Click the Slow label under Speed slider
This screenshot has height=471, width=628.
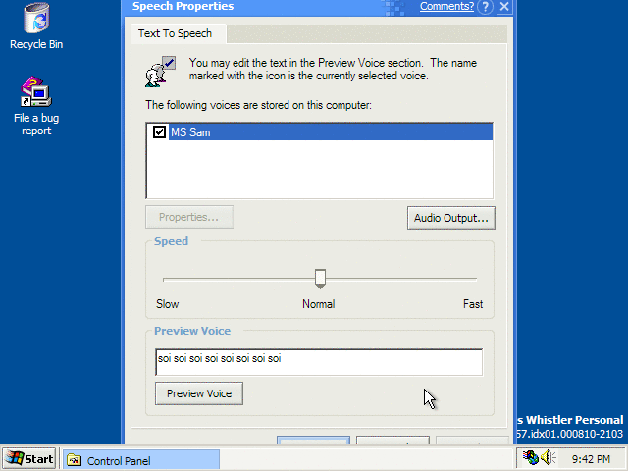tap(168, 304)
